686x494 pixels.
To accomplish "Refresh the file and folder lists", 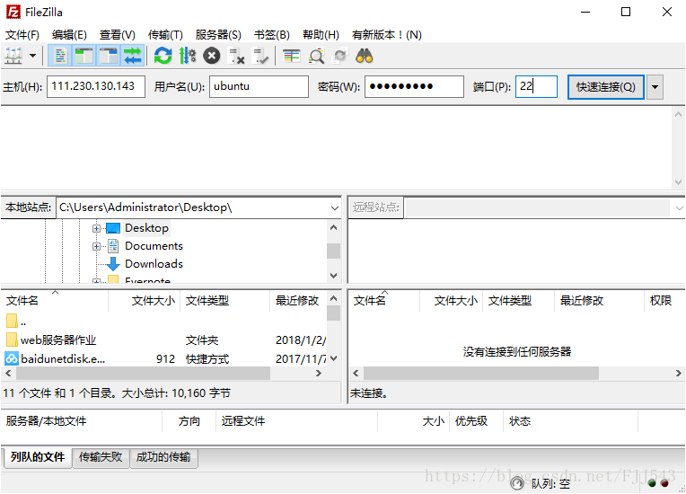I will click(x=163, y=56).
